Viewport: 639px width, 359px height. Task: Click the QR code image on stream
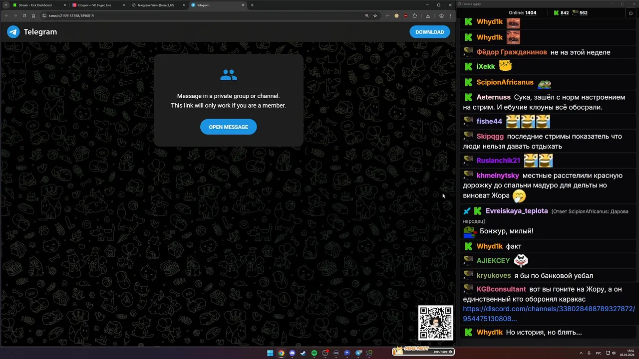tap(436, 323)
